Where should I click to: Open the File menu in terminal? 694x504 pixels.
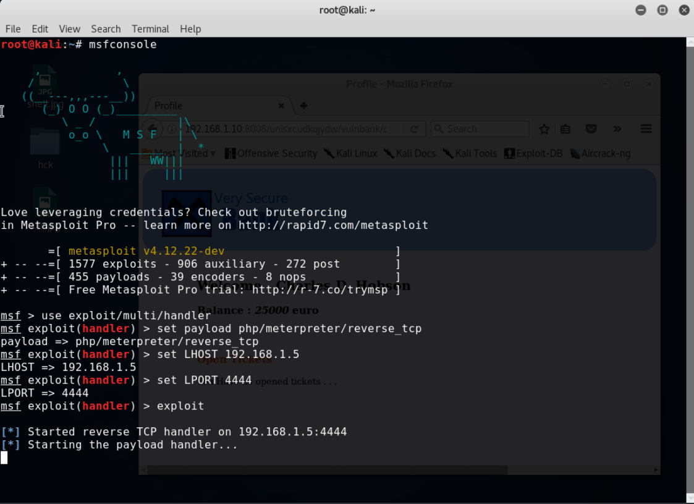click(13, 29)
